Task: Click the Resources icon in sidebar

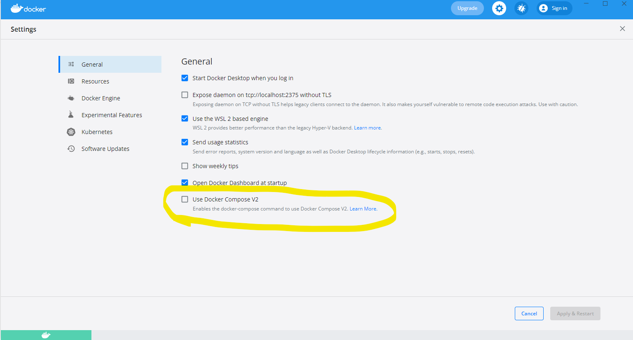Action: click(x=71, y=81)
